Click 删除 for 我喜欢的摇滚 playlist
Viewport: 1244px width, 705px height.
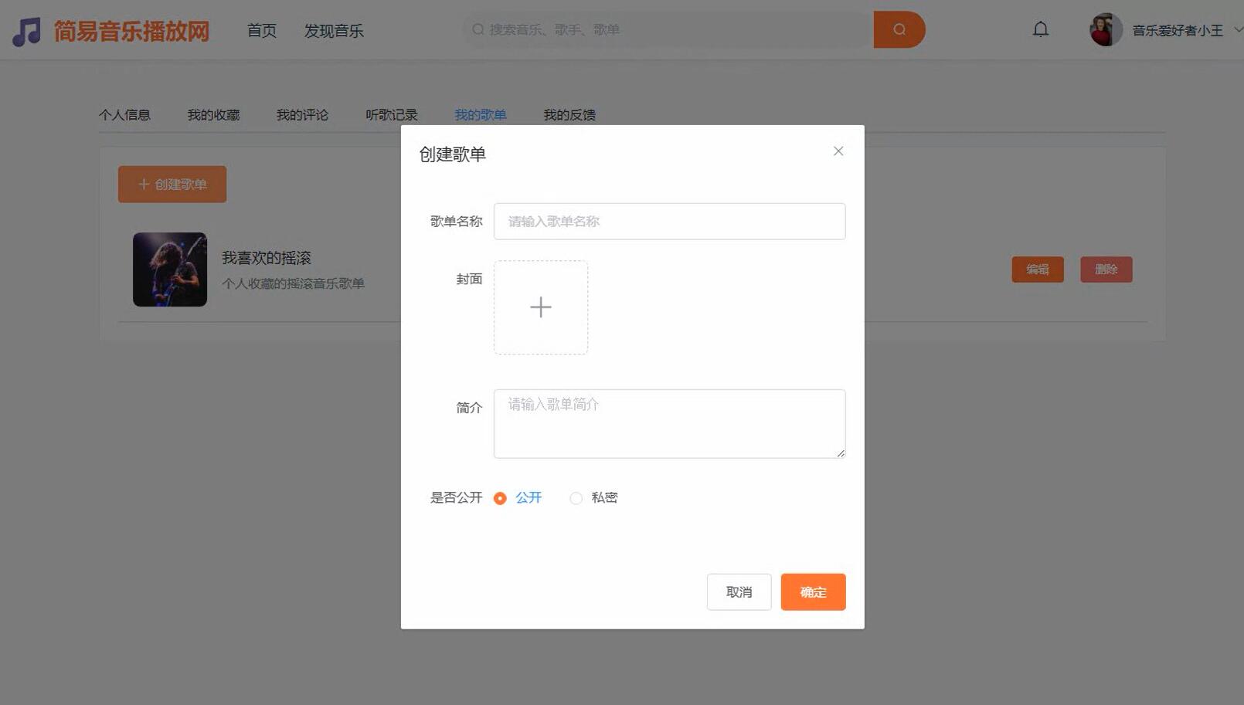click(1106, 269)
